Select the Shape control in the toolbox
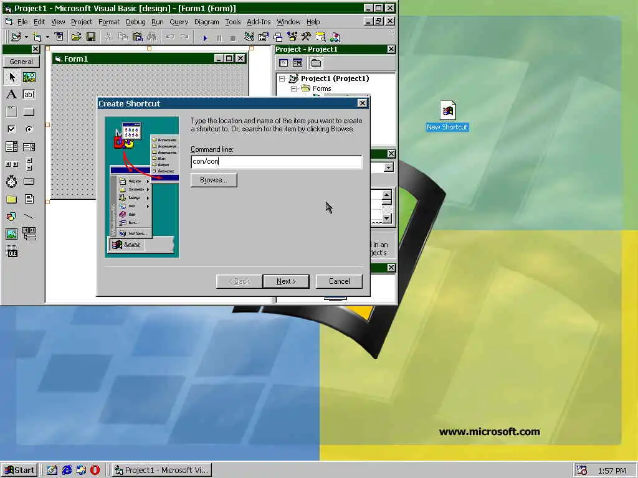The image size is (638, 478). pos(12,216)
